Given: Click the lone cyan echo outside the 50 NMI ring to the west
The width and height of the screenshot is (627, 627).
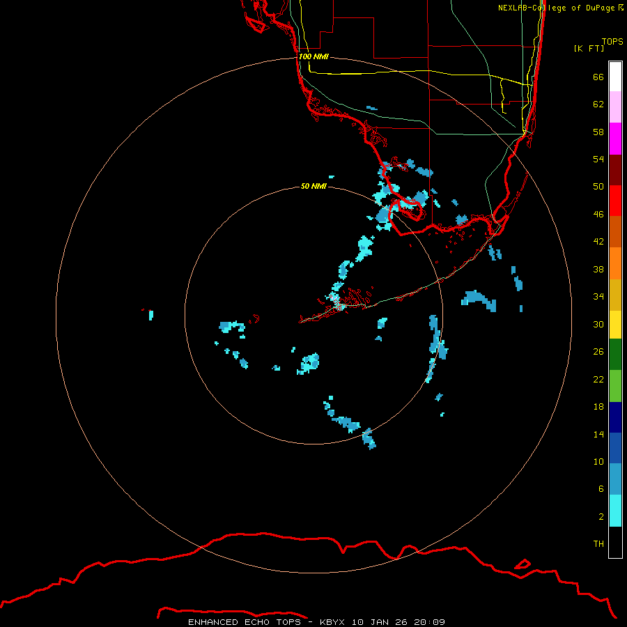Looking at the screenshot, I should 150,315.
